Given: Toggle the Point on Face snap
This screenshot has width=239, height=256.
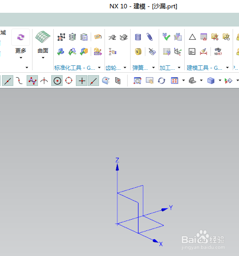Looking at the screenshot, I should coord(106,81).
